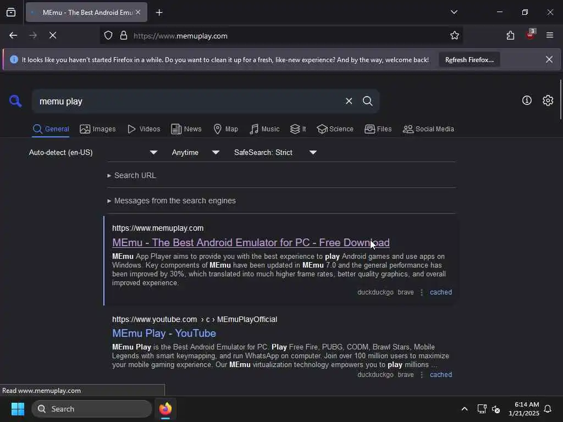Screen dimensions: 563x422
Task: Open search preferences gear icon
Action: tap(548, 101)
